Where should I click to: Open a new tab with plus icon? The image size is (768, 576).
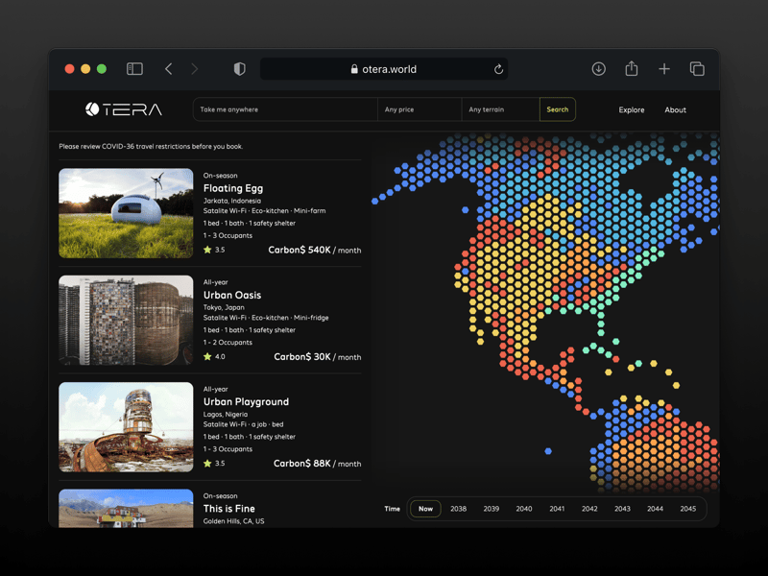[x=663, y=69]
